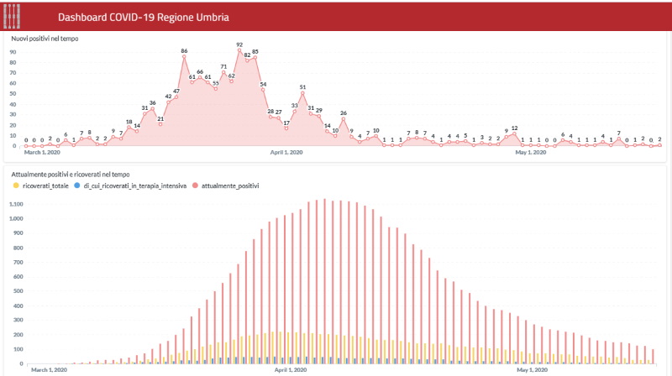This screenshot has width=672, height=376.
Task: Select the data point labeled 36
Action: [152, 108]
